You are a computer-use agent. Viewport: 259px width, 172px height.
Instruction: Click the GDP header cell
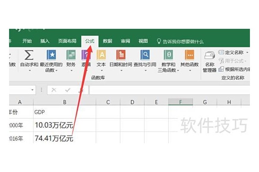point(65,112)
